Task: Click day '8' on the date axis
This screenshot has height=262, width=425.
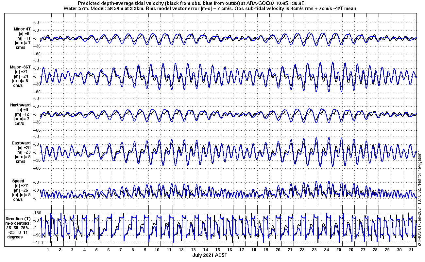Action: pyautogui.click(x=133, y=250)
